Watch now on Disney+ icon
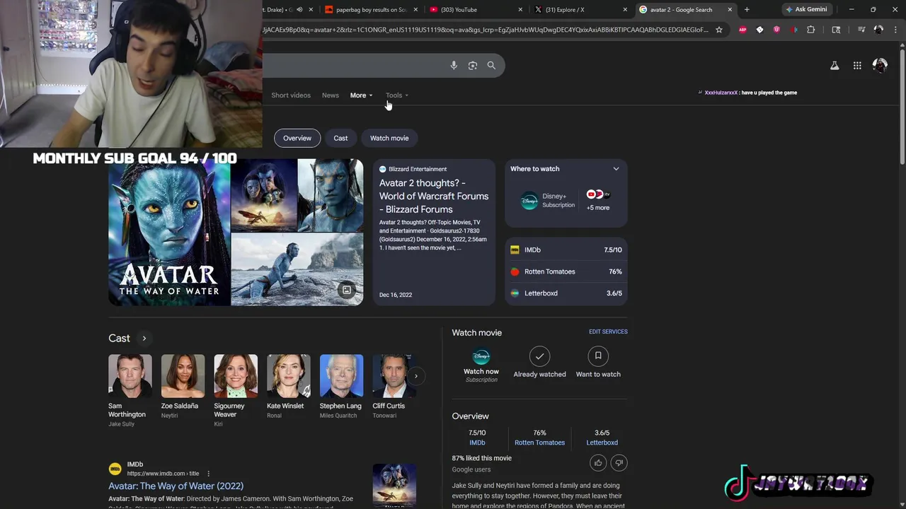906x509 pixels. [481, 356]
